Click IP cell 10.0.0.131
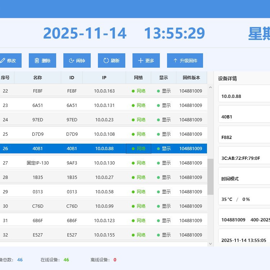Viewport: 270px width, 270px height. (104, 105)
